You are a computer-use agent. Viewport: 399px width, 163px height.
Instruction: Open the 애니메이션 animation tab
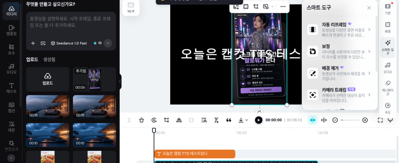(387, 88)
